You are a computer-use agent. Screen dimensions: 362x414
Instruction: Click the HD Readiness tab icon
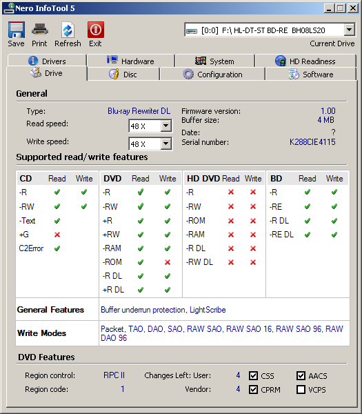(281, 61)
